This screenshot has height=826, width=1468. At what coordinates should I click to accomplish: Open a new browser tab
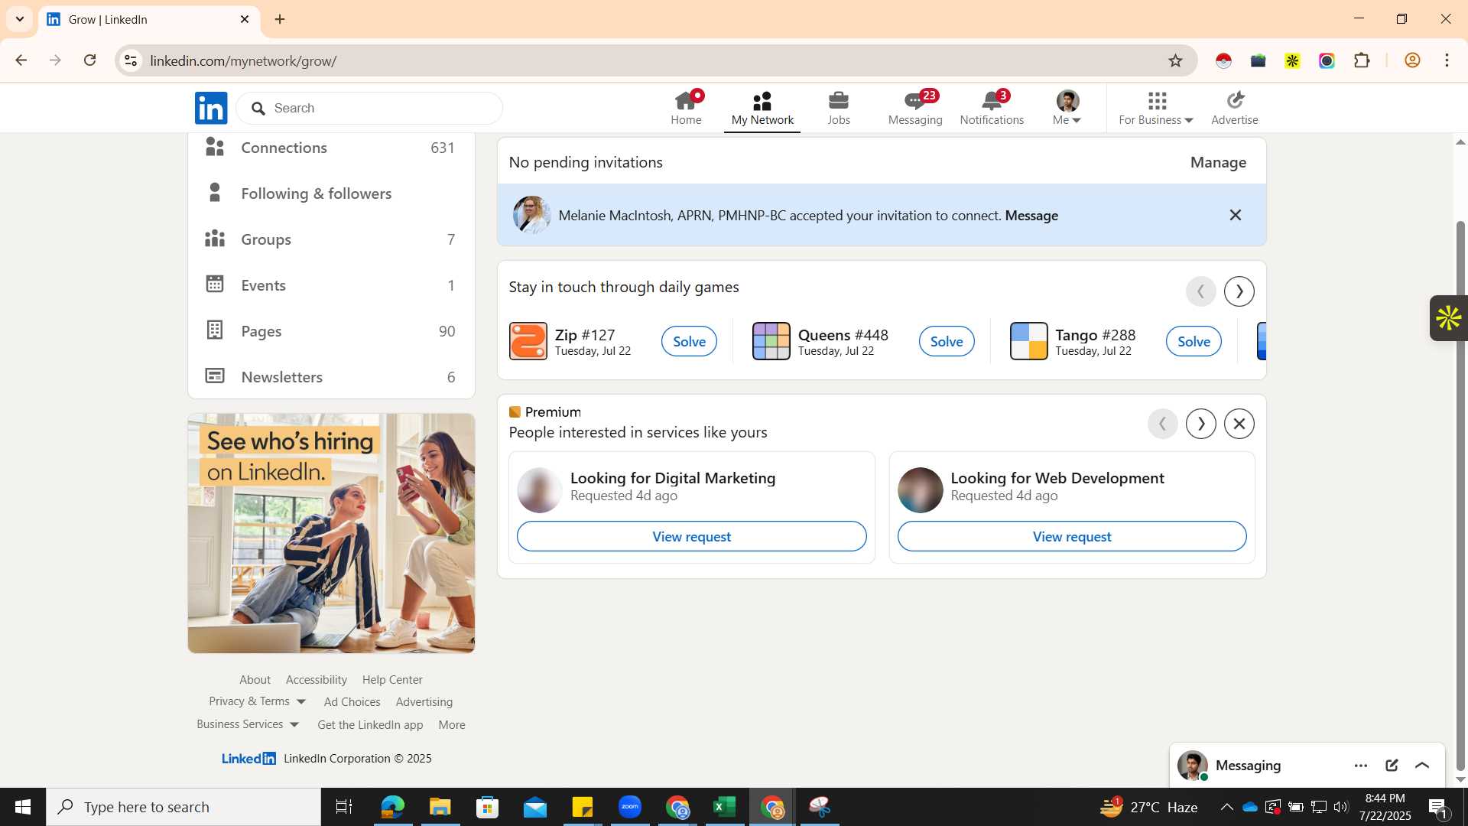pos(280,19)
